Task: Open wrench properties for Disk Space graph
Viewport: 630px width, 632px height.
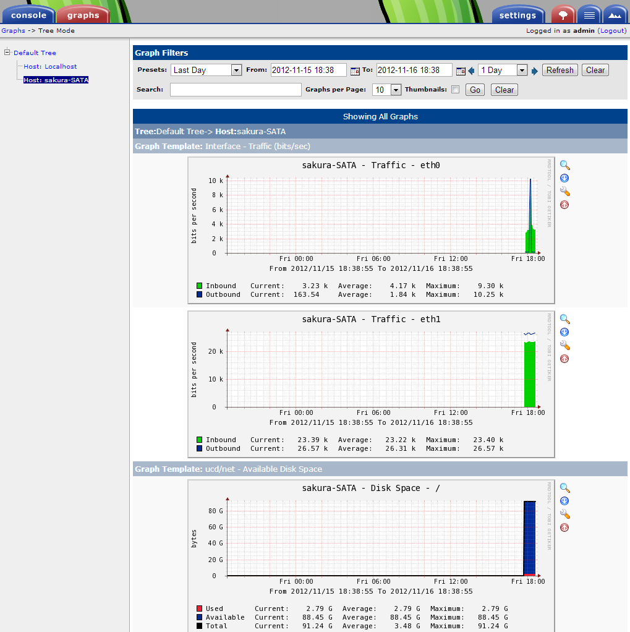Action: coord(564,515)
